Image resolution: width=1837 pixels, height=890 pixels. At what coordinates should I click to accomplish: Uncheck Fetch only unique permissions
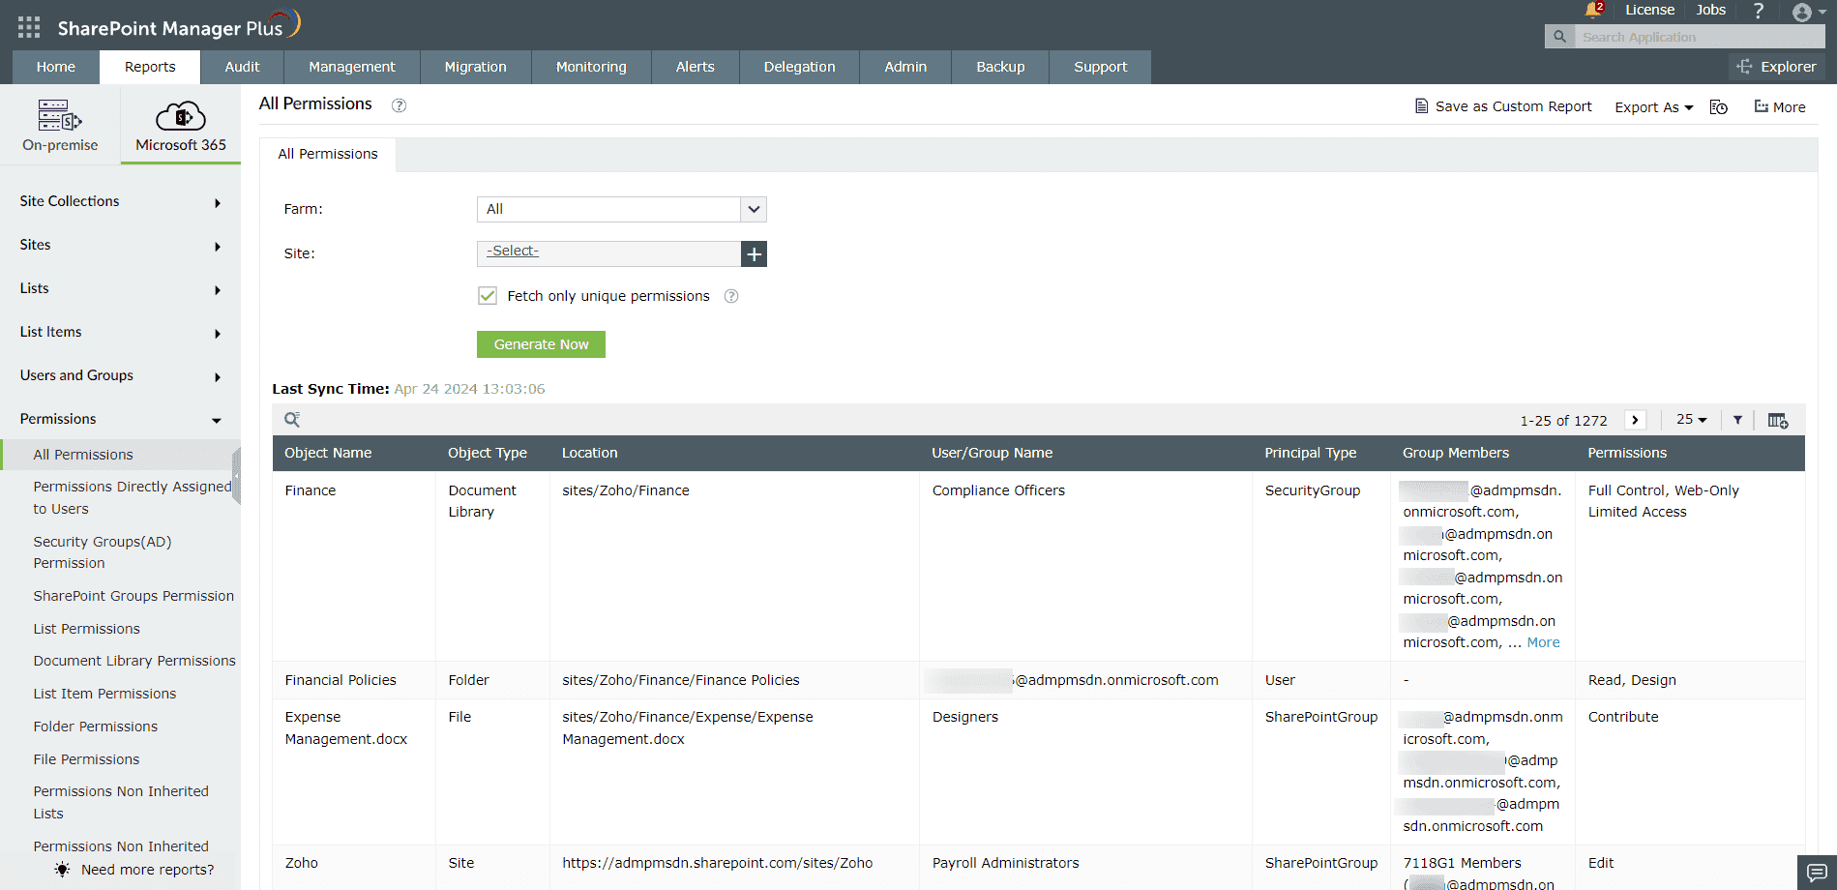pyautogui.click(x=488, y=295)
